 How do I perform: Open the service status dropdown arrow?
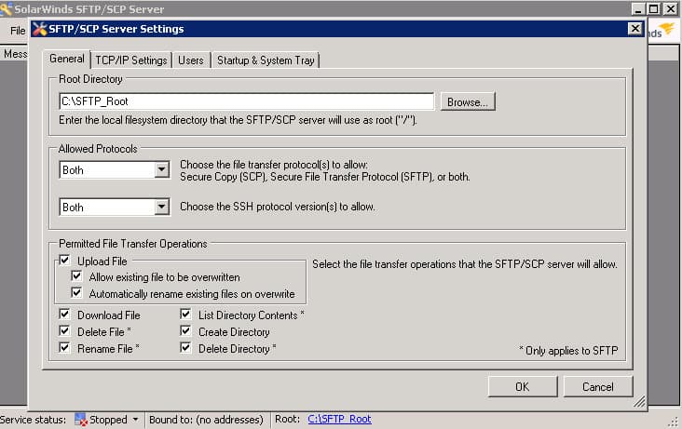tap(135, 420)
